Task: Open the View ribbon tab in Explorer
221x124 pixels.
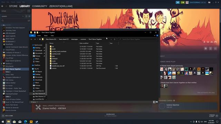Action: pyautogui.click(x=52, y=35)
